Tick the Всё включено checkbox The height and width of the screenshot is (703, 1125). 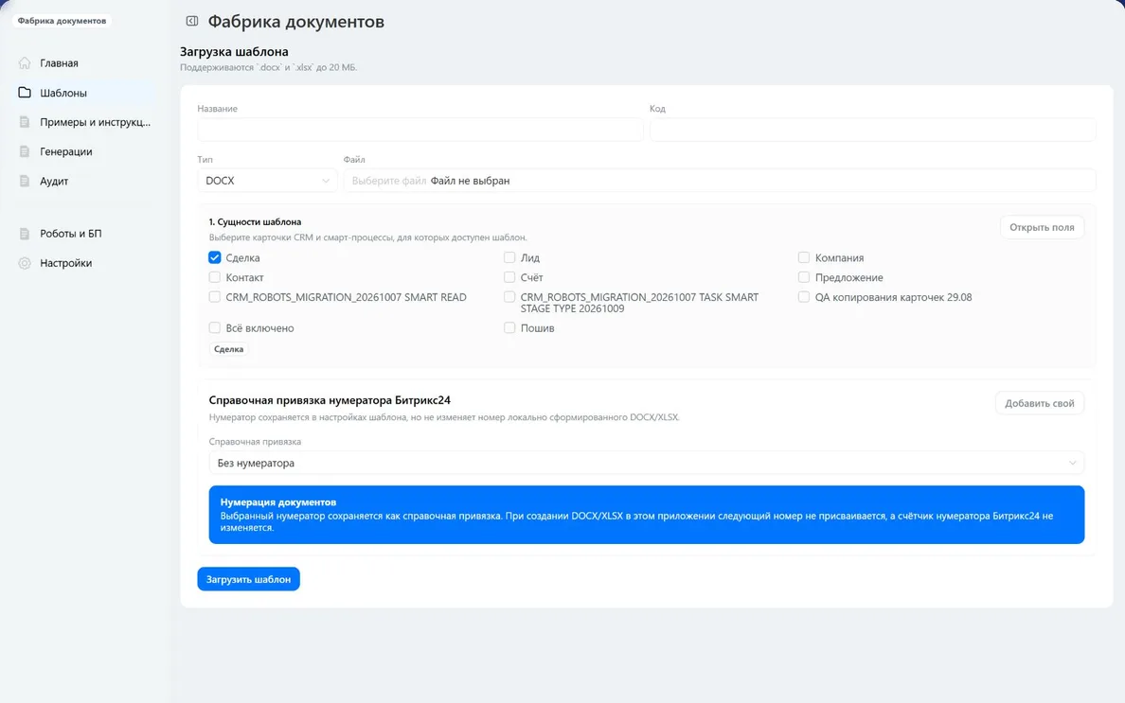pos(215,327)
